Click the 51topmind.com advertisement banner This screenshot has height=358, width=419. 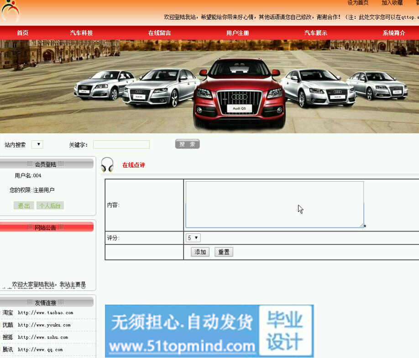pos(209,331)
